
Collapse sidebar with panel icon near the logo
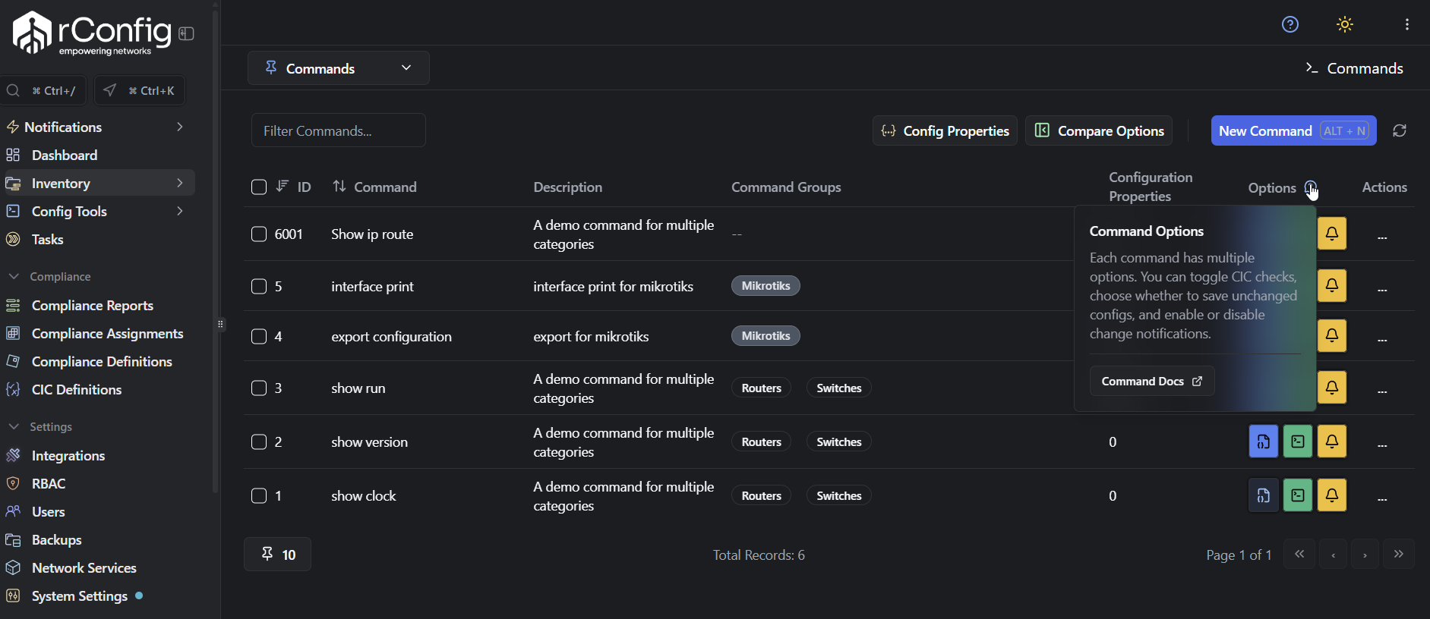(186, 33)
